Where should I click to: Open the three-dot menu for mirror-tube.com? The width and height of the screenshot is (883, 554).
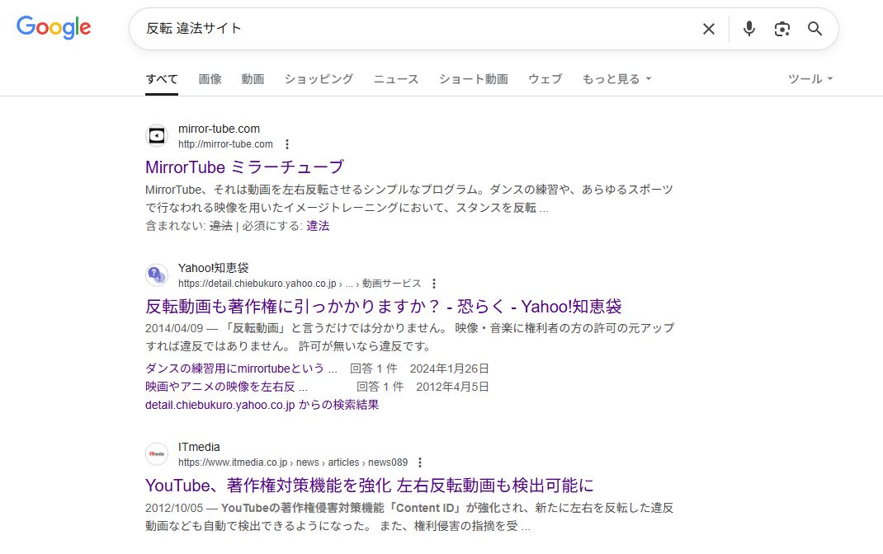(x=286, y=144)
